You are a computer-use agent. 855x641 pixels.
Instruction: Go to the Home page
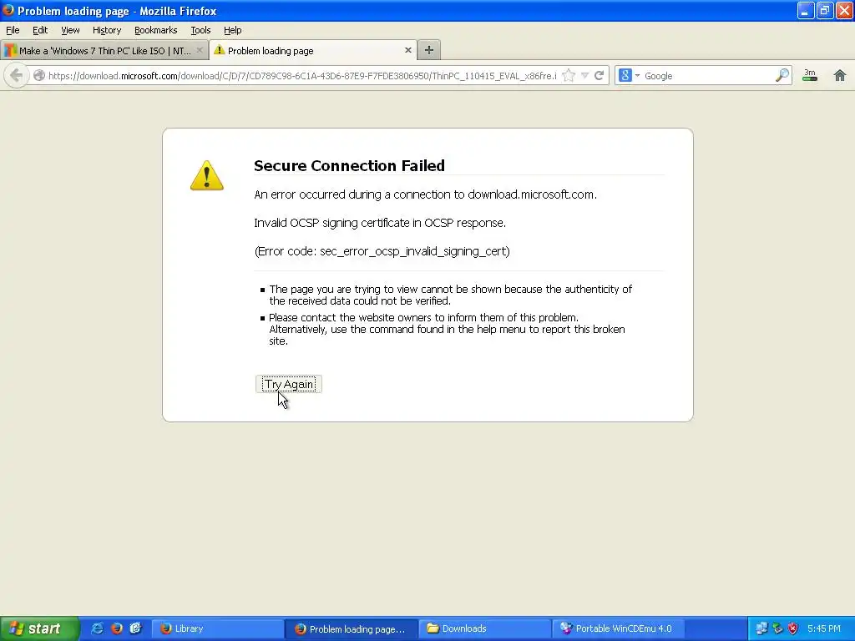pyautogui.click(x=840, y=75)
